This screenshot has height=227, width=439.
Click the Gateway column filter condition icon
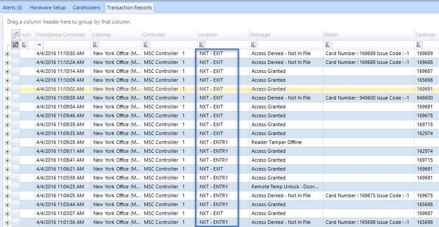tap(95, 44)
